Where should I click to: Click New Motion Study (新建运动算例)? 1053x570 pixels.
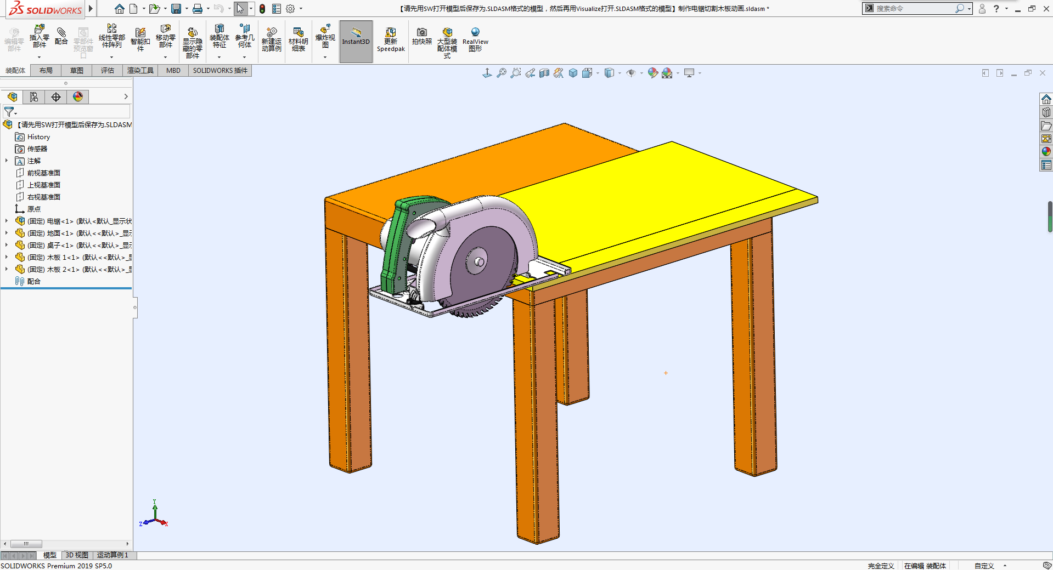point(271,39)
